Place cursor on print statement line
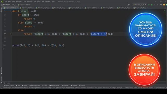 38,45
